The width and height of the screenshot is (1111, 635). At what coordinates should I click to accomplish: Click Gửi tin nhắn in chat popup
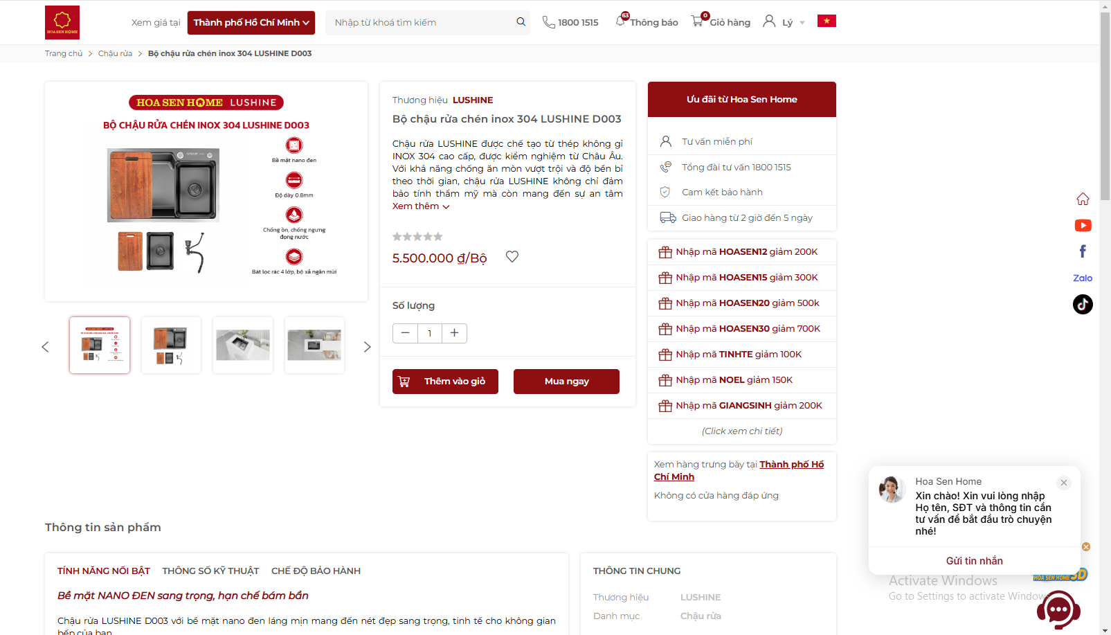click(x=975, y=561)
